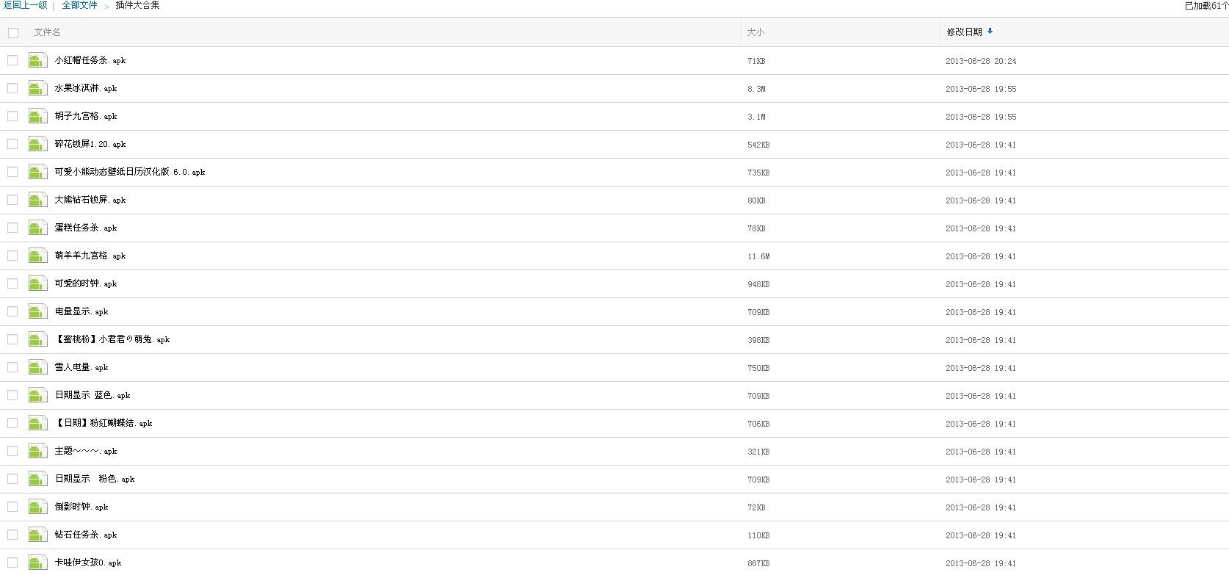Click the APK icon beside 水果冰淇淋.apk
1229x575 pixels.
[x=38, y=88]
